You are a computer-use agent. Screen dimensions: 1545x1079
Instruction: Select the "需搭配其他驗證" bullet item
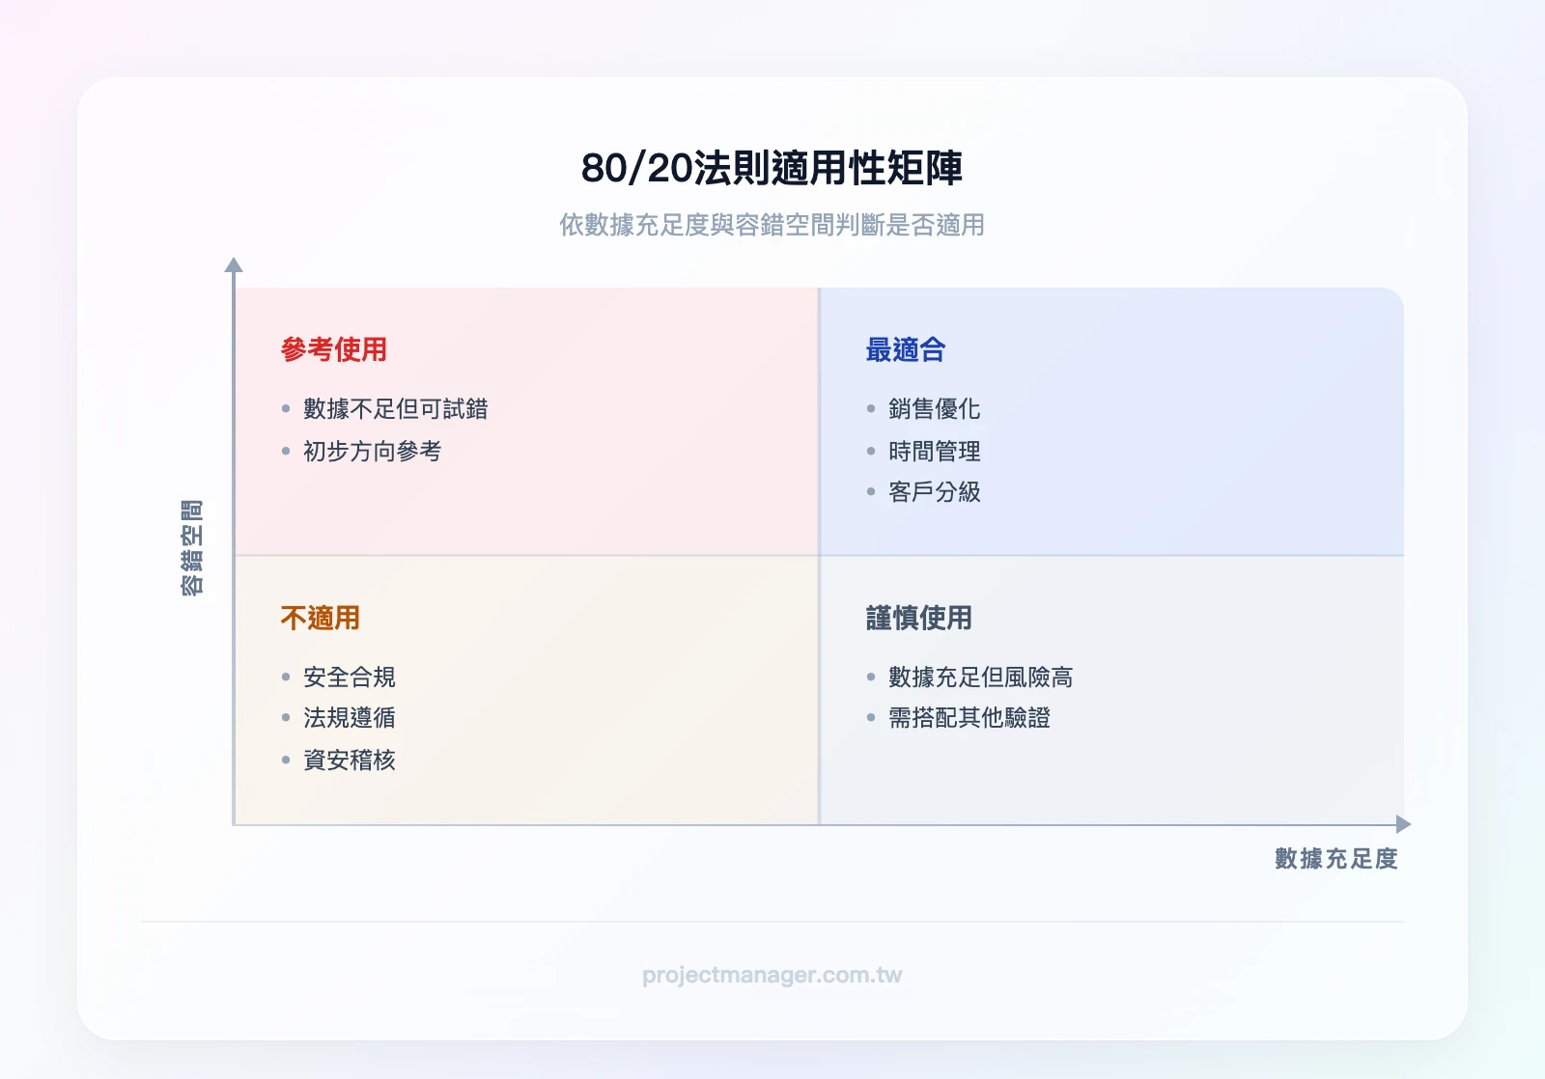coord(966,718)
